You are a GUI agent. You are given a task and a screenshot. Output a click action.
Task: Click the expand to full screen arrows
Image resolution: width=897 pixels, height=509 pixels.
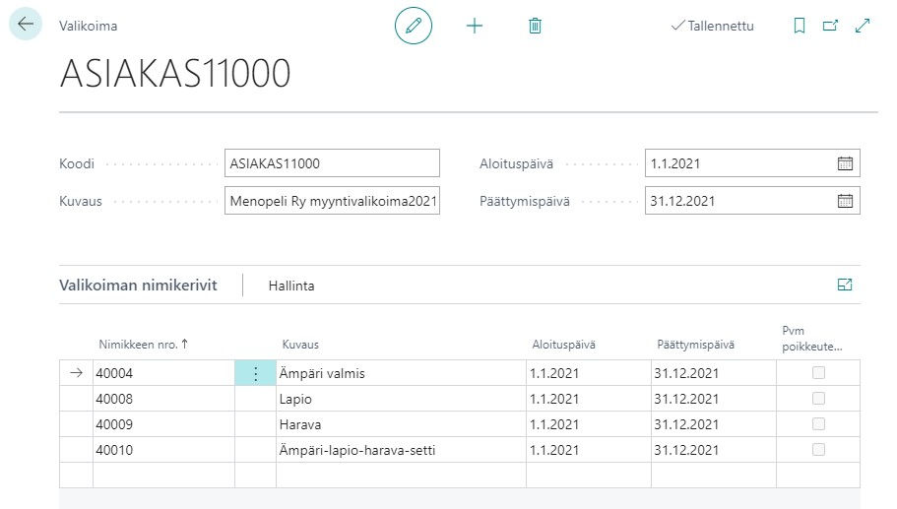pyautogui.click(x=863, y=26)
